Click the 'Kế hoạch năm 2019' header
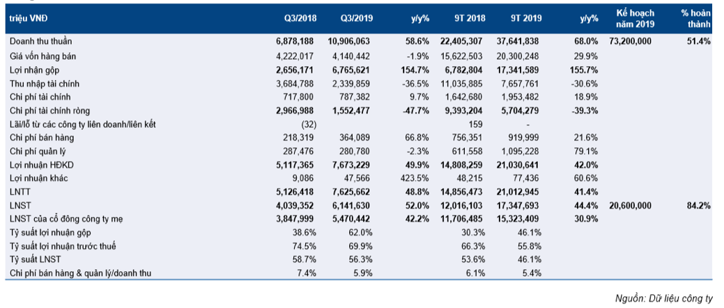Screen dimensions: 724x308 pos(632,18)
